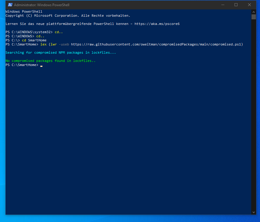This screenshot has height=222, width=260.
Task: Click the https://aka.ms/pscore6 URL text
Action: pyautogui.click(x=157, y=24)
